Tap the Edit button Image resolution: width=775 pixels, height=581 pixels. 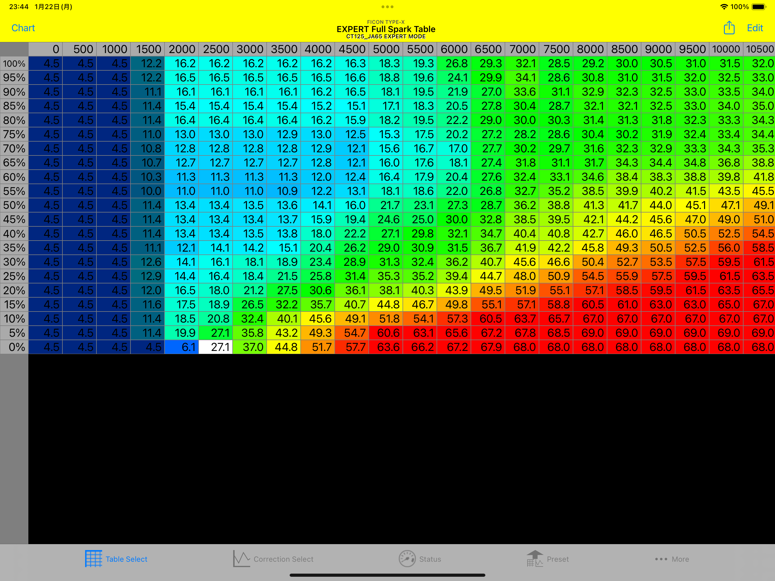click(755, 28)
